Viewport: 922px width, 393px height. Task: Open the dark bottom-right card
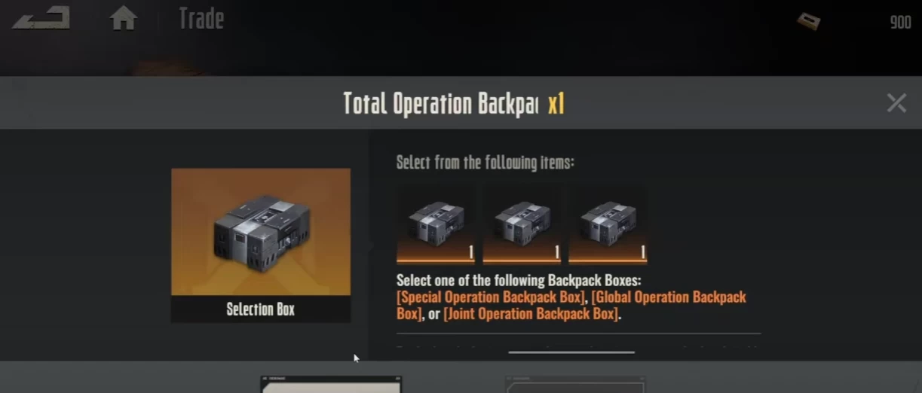coord(575,384)
